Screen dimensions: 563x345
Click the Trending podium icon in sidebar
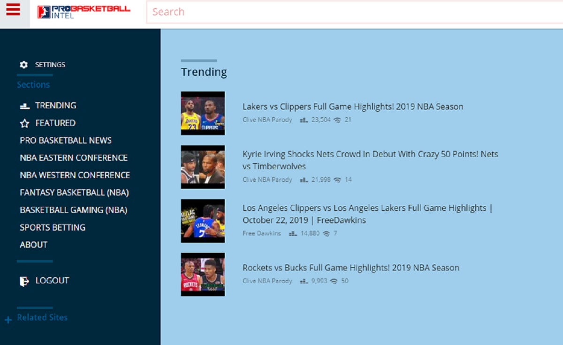(25, 106)
